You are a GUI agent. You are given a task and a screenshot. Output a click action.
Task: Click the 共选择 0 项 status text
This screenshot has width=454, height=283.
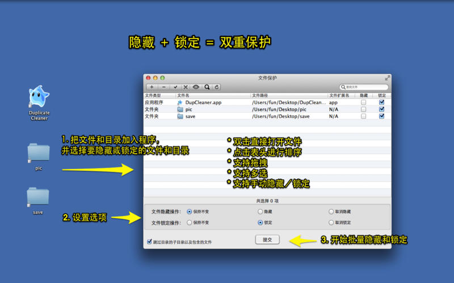(x=267, y=201)
